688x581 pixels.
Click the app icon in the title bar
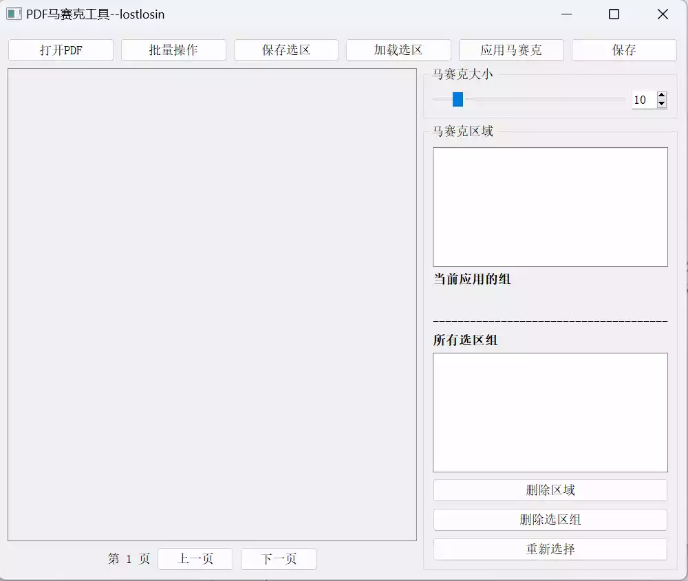click(x=14, y=14)
